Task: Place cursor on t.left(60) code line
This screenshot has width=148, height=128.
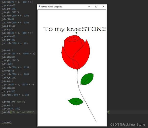Action: coord(8,19)
